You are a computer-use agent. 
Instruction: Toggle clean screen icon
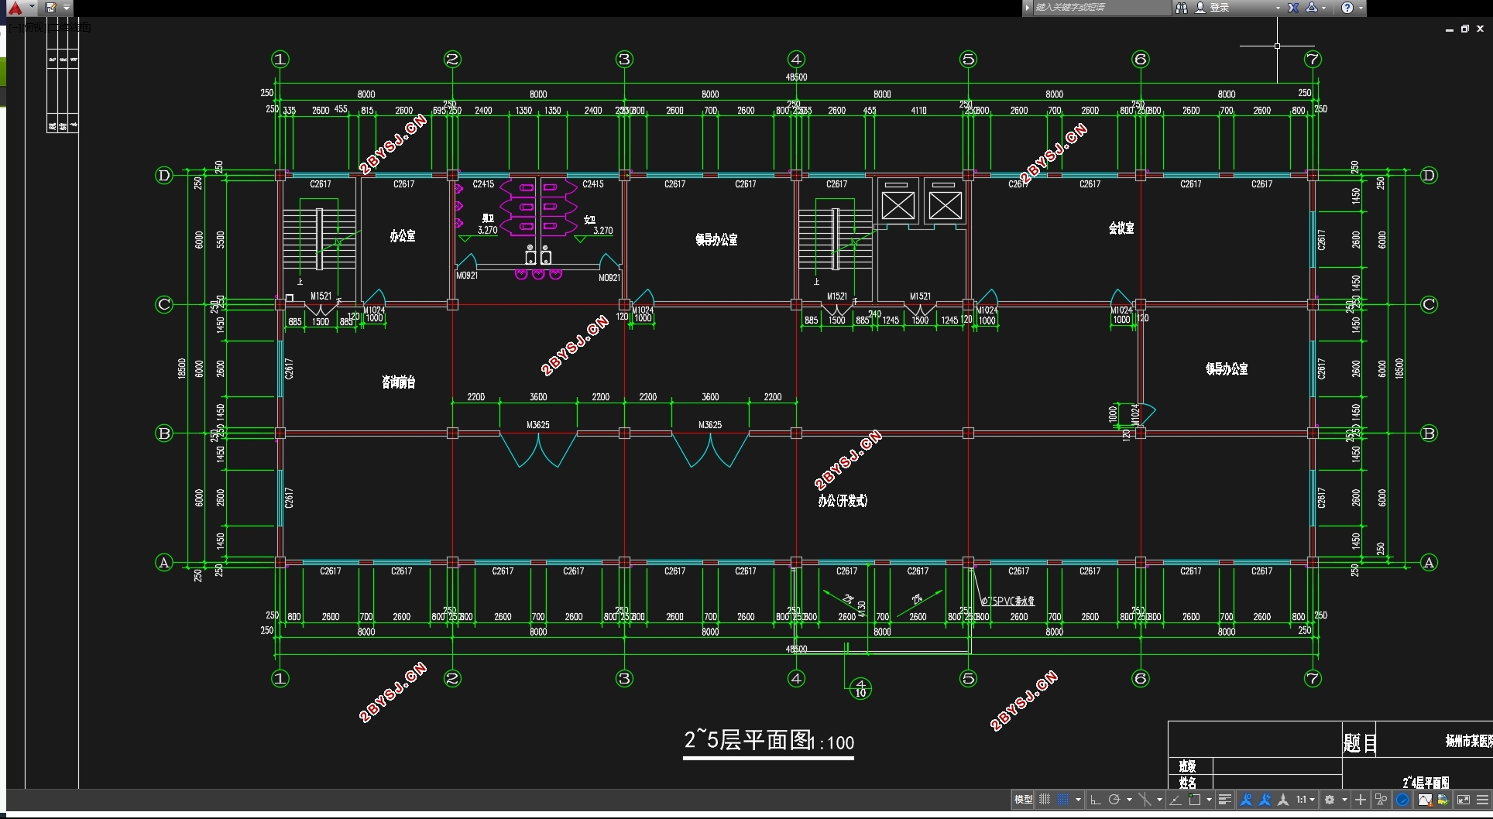(1464, 800)
